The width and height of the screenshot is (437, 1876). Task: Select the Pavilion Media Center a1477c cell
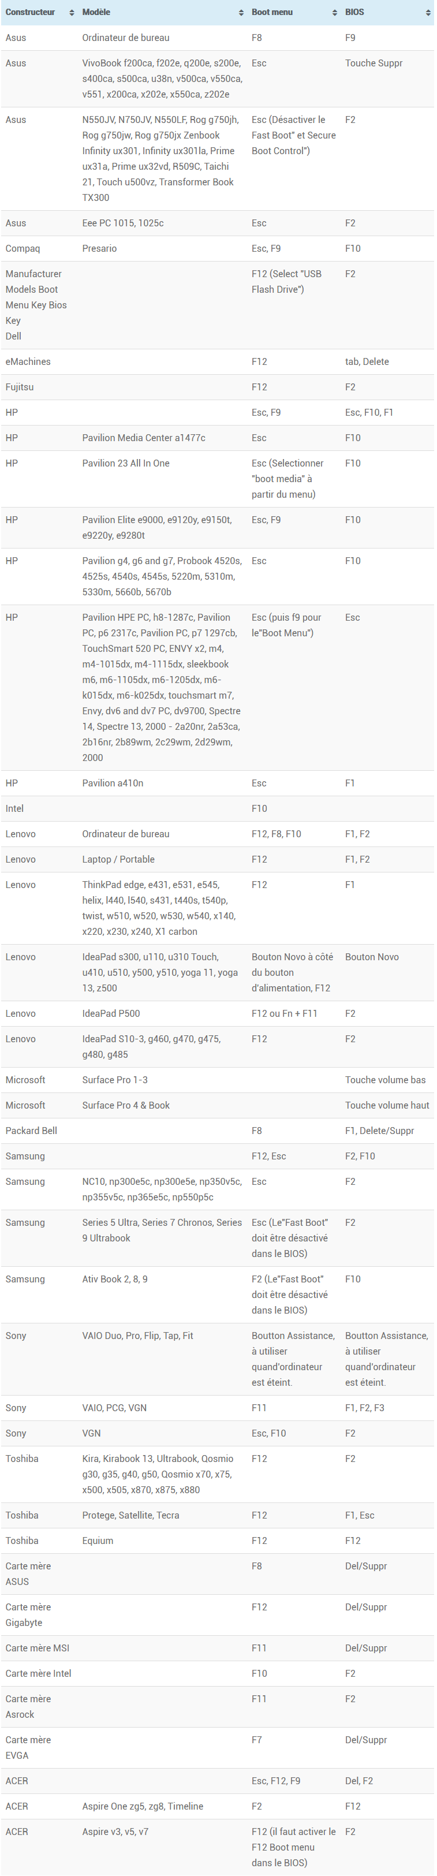(x=144, y=438)
